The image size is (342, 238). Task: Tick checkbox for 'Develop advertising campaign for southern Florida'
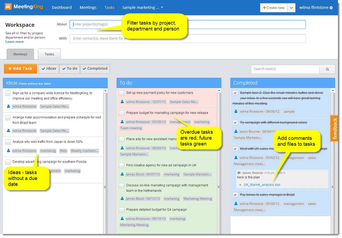click(8, 162)
